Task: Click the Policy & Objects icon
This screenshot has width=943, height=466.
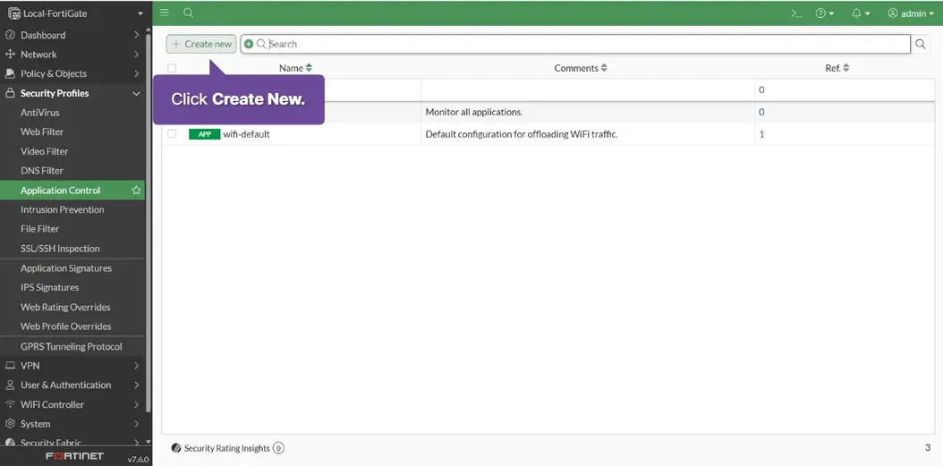Action: click(x=10, y=73)
